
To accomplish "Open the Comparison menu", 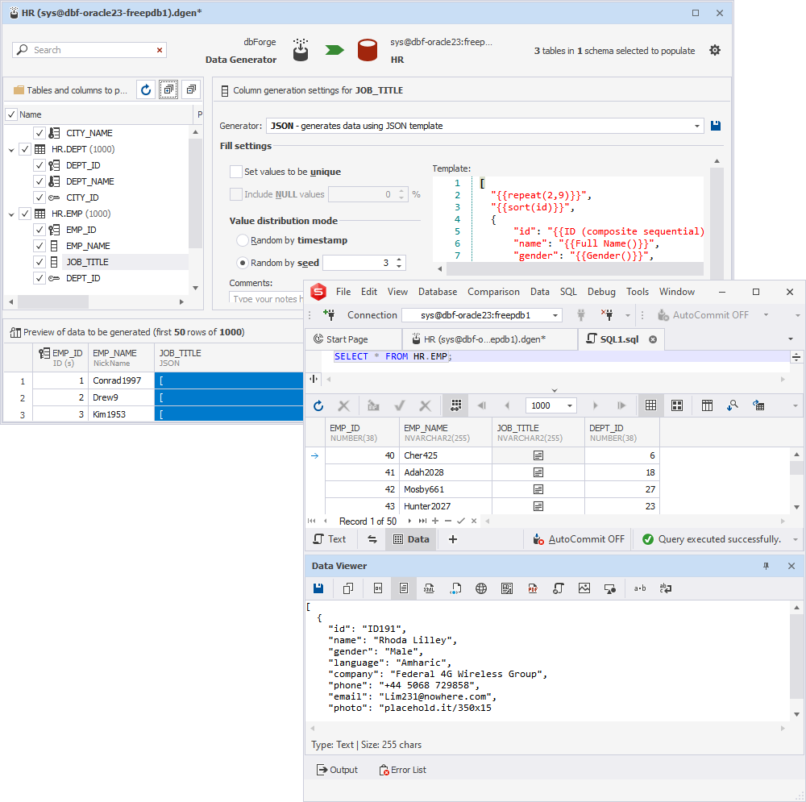I will (493, 292).
